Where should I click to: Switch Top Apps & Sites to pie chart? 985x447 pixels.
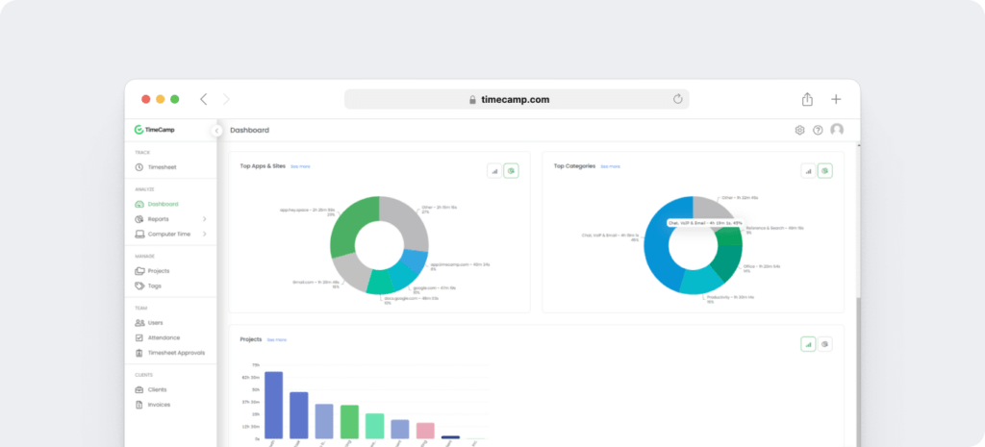[x=512, y=171]
